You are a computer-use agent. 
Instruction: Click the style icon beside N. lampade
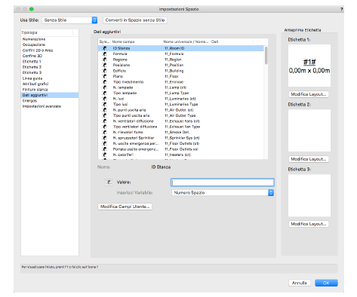[105, 87]
